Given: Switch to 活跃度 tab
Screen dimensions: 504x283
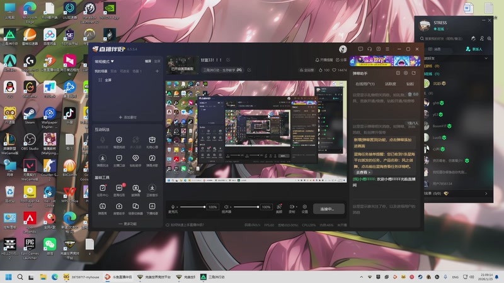Looking at the screenshot, I should click(391, 84).
